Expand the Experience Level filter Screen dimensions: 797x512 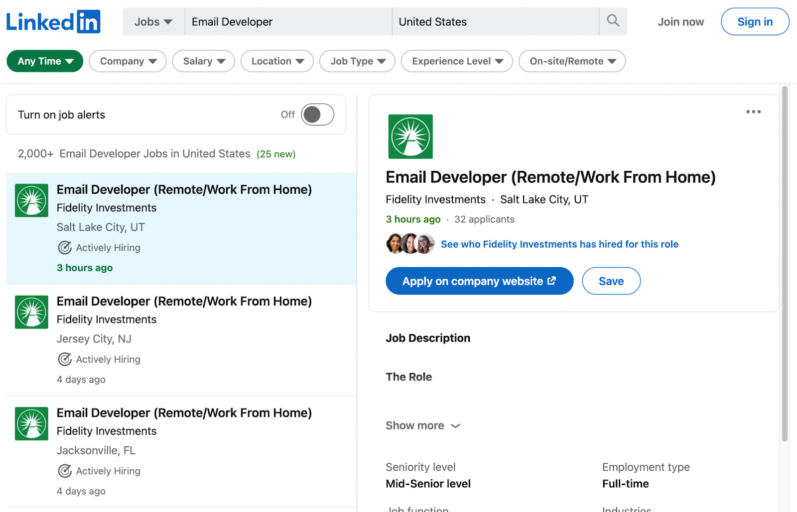457,61
